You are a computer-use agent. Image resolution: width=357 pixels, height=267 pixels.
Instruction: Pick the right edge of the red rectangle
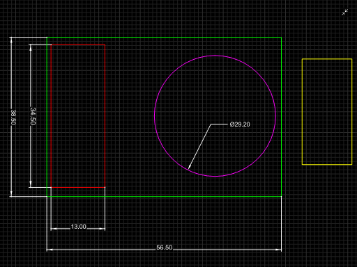105,116
